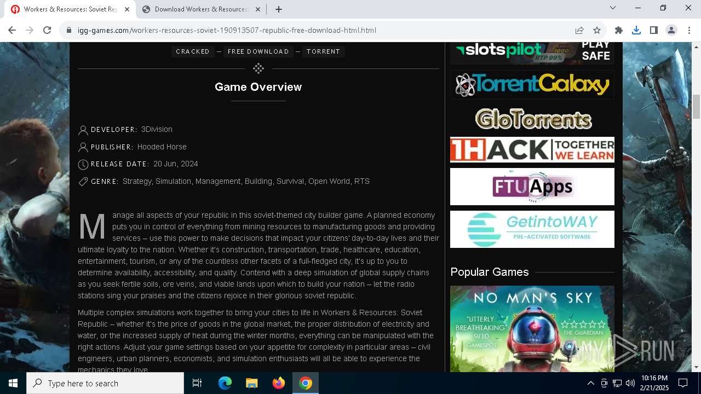
Task: Expand tab search dropdown arrow
Action: (x=613, y=8)
